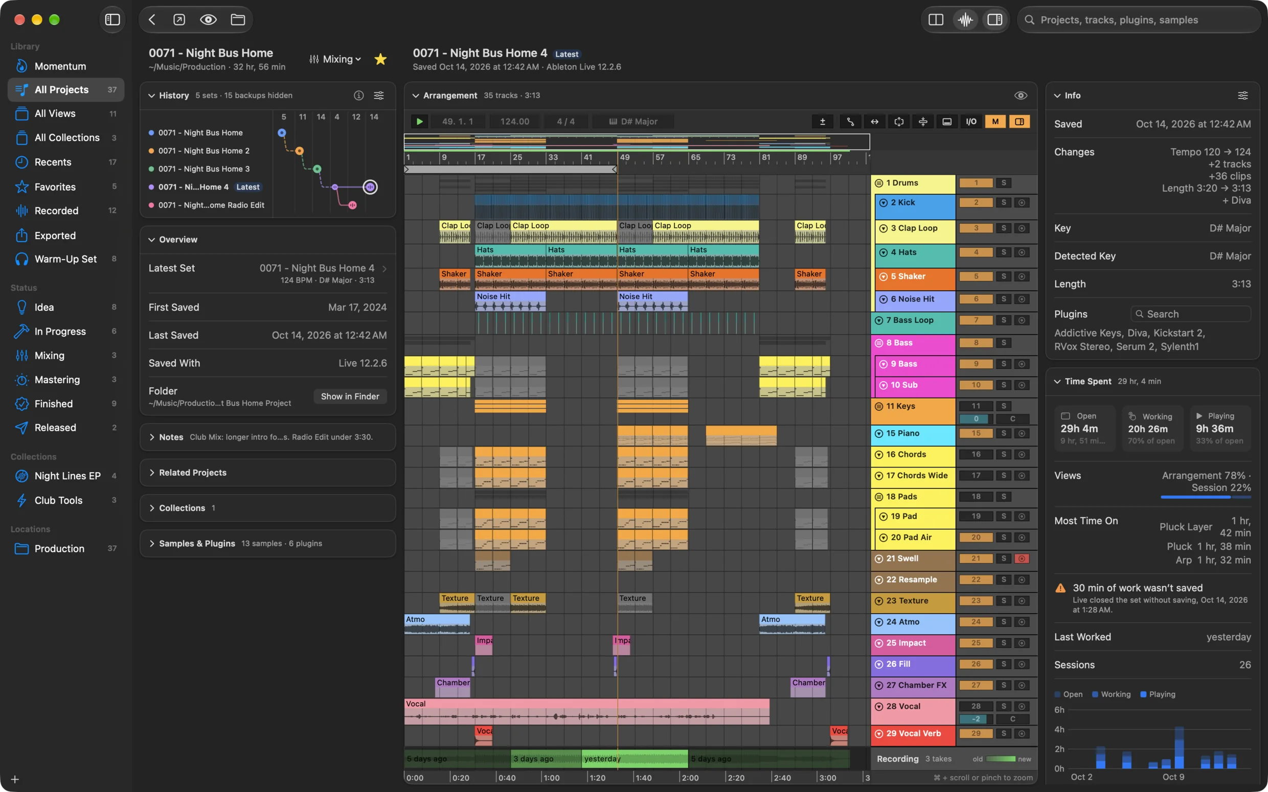Click the horizontal fit-width arrows icon
Image resolution: width=1268 pixels, height=792 pixels.
pyautogui.click(x=874, y=122)
